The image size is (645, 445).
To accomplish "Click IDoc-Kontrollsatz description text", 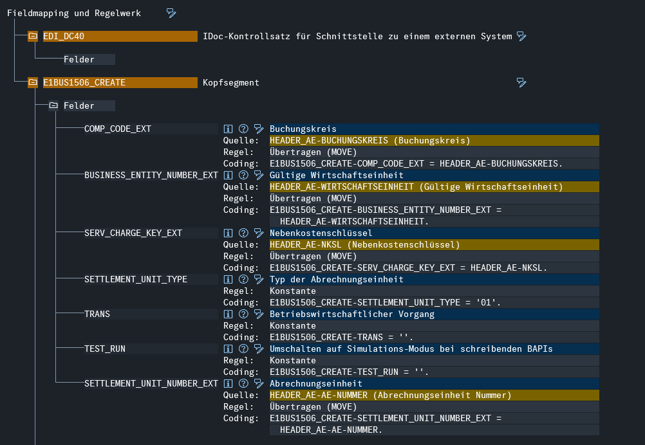I will point(357,37).
